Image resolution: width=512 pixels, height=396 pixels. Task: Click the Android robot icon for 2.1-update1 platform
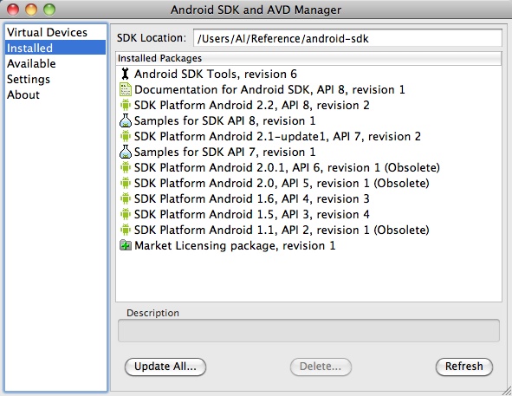[126, 136]
